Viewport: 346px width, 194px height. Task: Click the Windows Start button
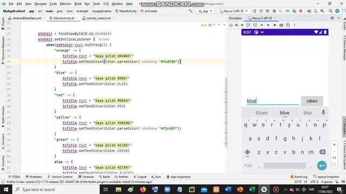click(6, 189)
